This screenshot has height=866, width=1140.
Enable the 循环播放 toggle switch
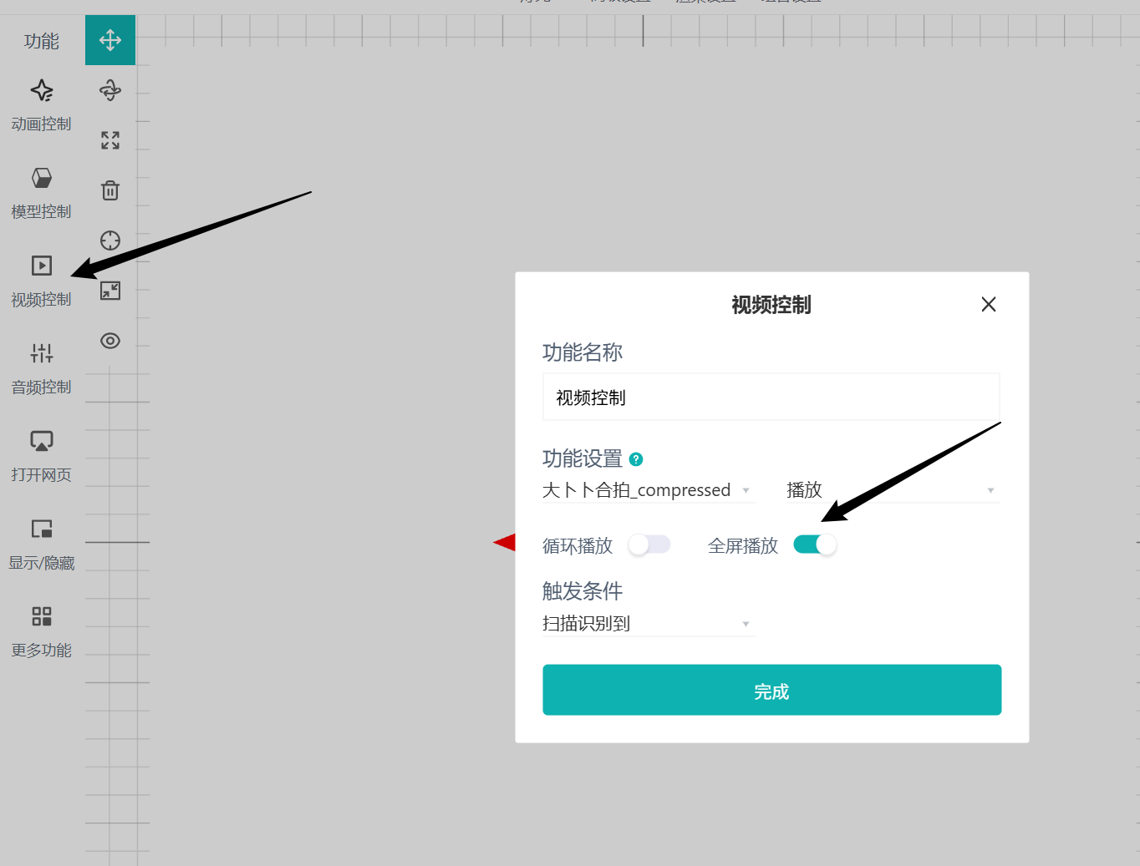(649, 544)
